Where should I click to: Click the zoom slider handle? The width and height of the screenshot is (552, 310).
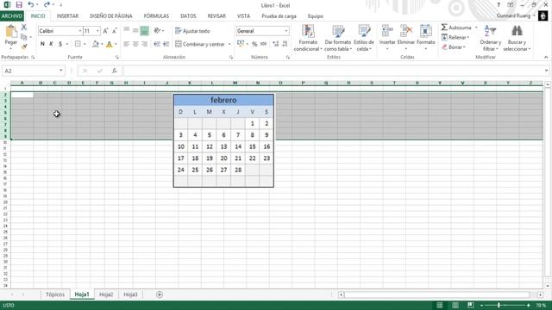(x=499, y=305)
